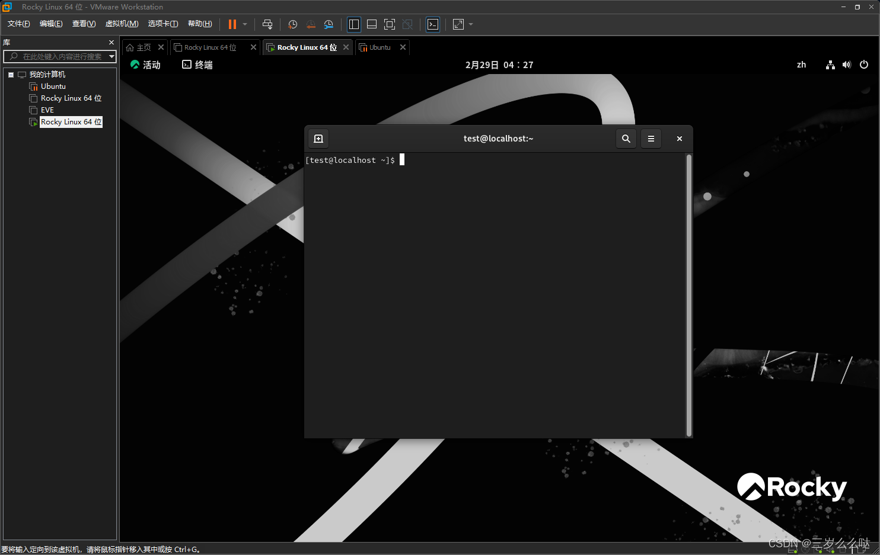Screen dimensions: 880x555
Task: Click the network status icon in GNOME bar
Action: (x=830, y=65)
